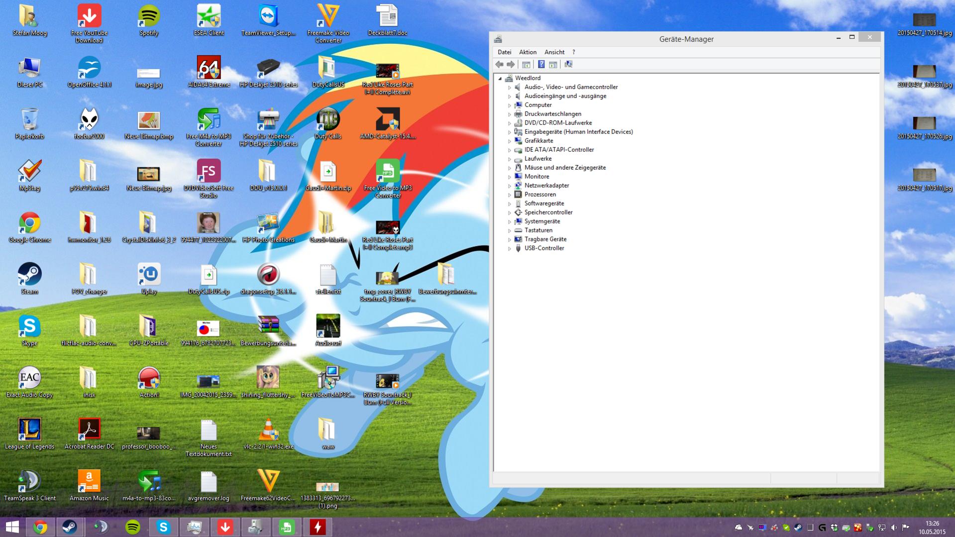Open the ? help menu
The image size is (955, 537).
[x=573, y=52]
